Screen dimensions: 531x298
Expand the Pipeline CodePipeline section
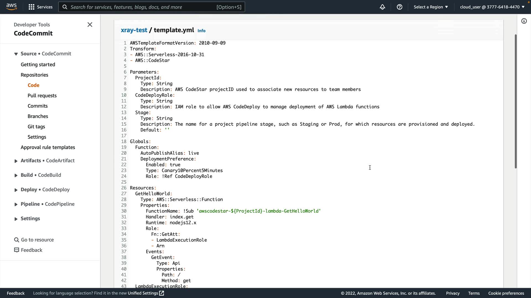tap(16, 204)
